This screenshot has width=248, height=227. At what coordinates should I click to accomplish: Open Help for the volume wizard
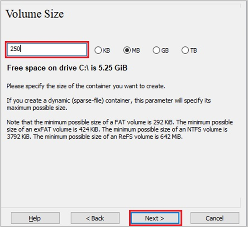coord(35,218)
